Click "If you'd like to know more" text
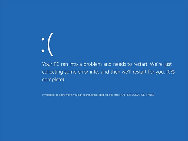Viewport: 188px width, 141px height. [57, 95]
